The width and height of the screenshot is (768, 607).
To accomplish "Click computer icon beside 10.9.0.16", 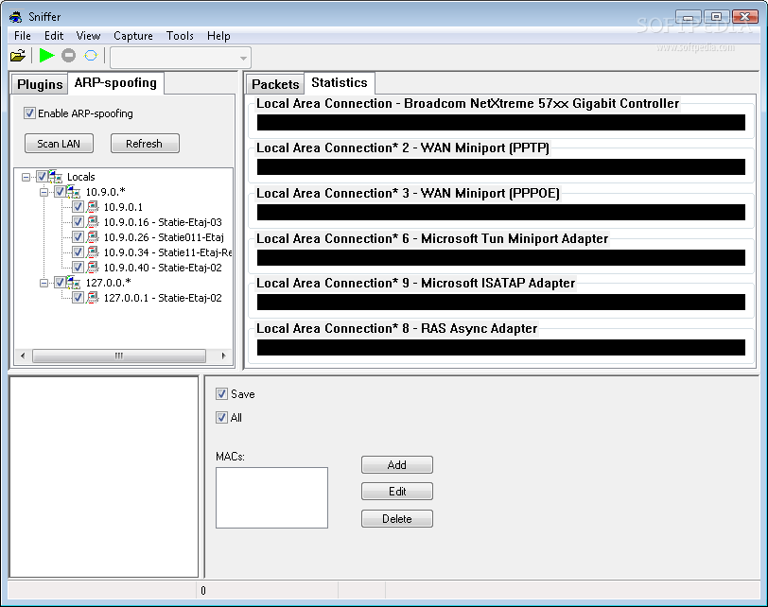I will (x=92, y=222).
